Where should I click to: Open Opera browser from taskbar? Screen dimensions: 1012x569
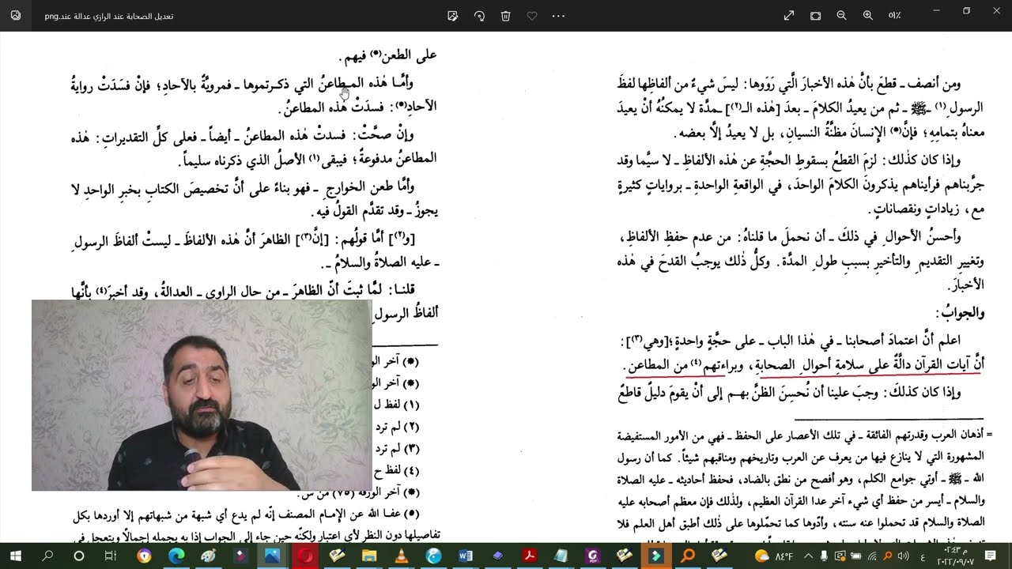coord(304,556)
